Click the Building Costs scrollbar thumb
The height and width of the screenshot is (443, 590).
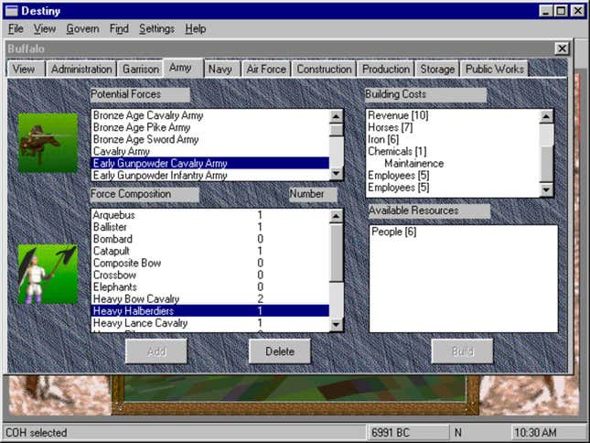546,163
